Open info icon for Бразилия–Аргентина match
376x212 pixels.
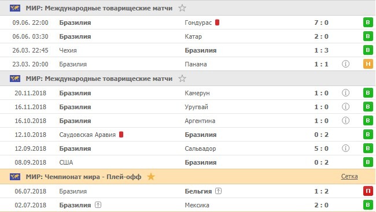click(345, 121)
